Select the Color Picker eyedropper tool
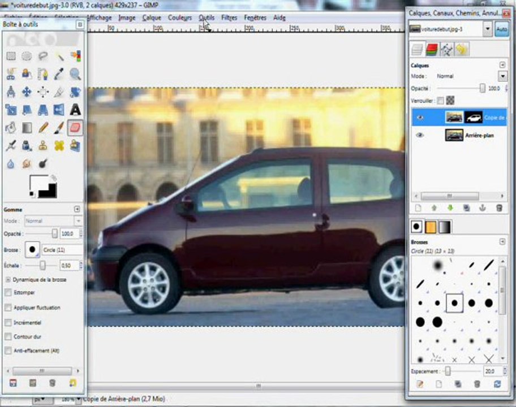 click(59, 74)
